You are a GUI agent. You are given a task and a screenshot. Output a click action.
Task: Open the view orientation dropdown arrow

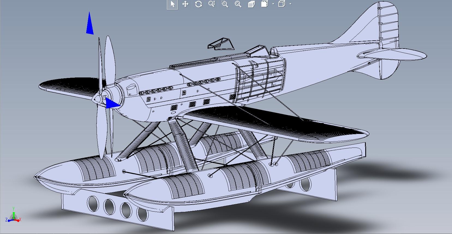coord(273,4)
